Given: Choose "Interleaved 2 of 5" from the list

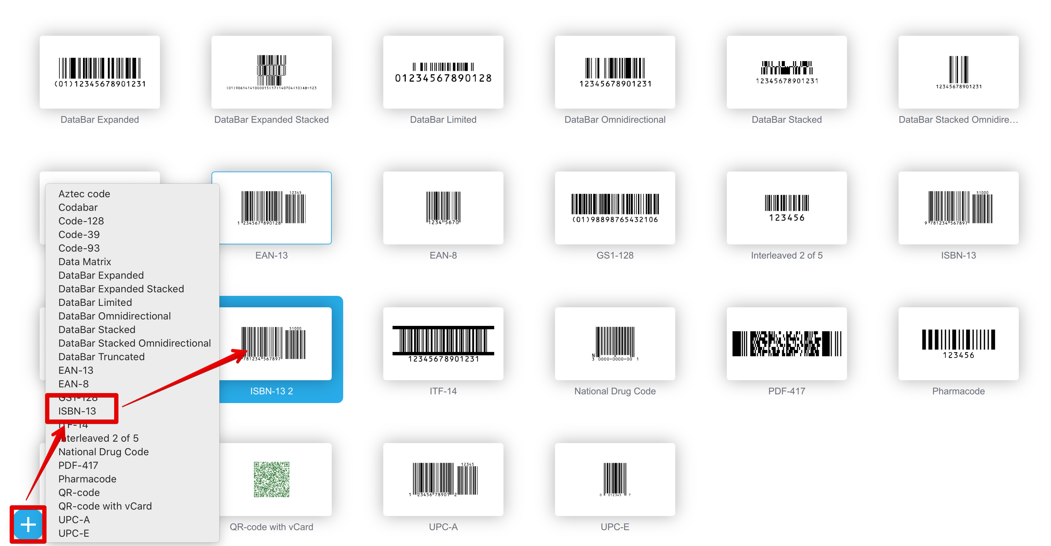Looking at the screenshot, I should click(98, 438).
